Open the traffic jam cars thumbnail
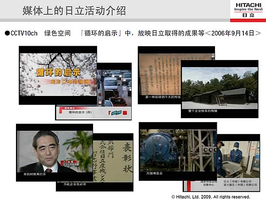The width and height of the screenshot is (266, 199). pyautogui.click(x=114, y=88)
